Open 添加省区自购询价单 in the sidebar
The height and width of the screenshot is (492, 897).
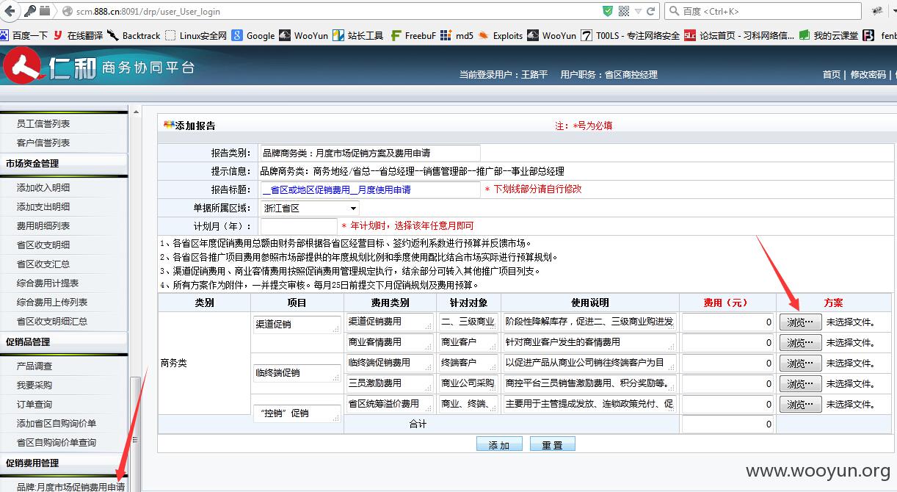click(57, 424)
